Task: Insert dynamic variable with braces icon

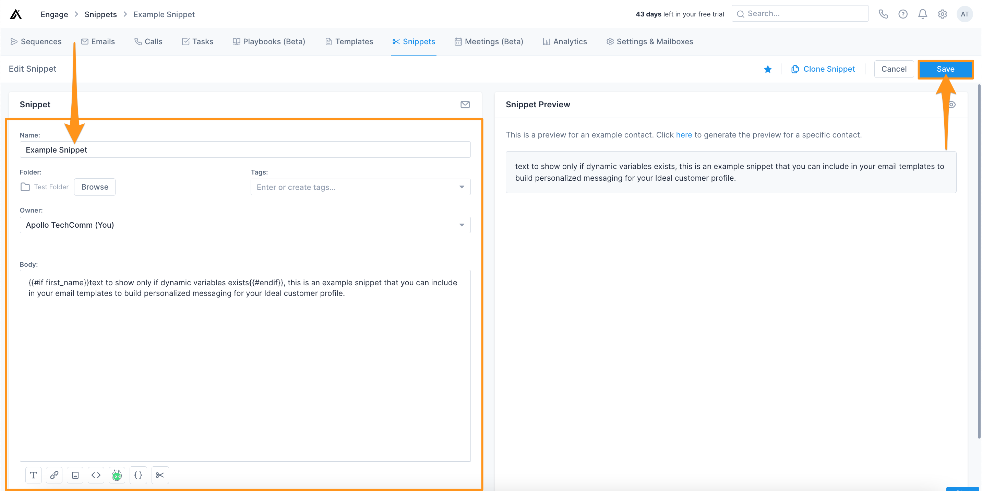Action: point(138,475)
